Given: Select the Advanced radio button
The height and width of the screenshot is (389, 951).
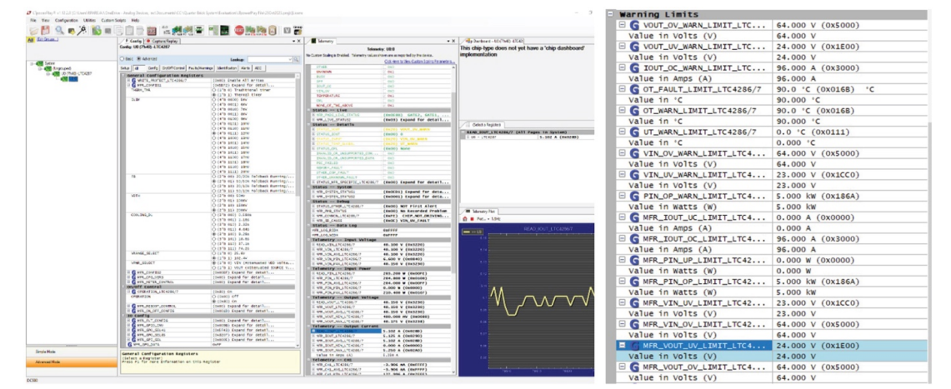Looking at the screenshot, I should pyautogui.click(x=139, y=60).
